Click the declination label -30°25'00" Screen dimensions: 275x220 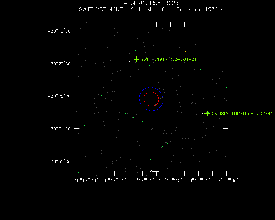[x=60, y=96]
